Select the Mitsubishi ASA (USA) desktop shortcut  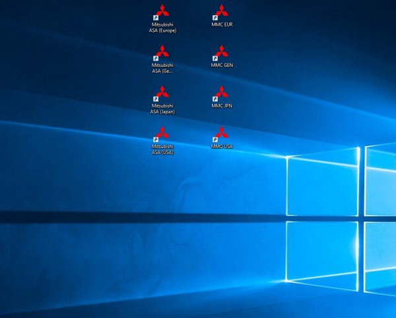[x=162, y=141]
